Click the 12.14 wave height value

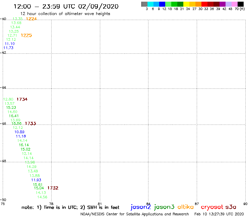tap(27, 154)
